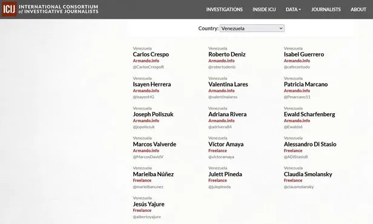Open the Country dropdown showing Venezuela
Screen dimensions: 373x224
tap(252, 28)
